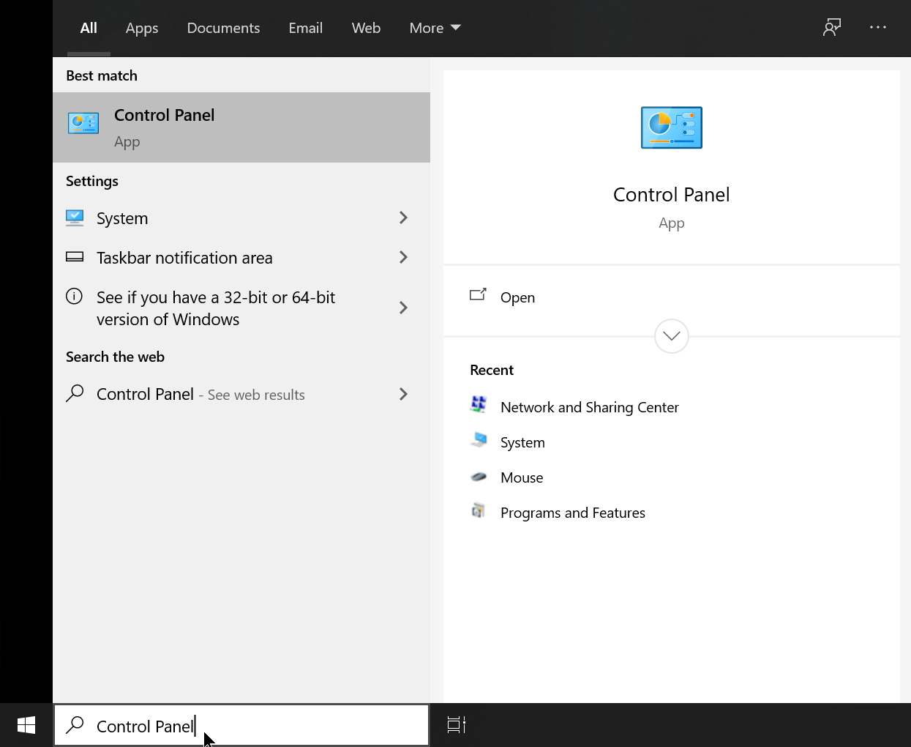Screen dimensions: 911x747
Task: Click the Open action icon
Action: [478, 295]
